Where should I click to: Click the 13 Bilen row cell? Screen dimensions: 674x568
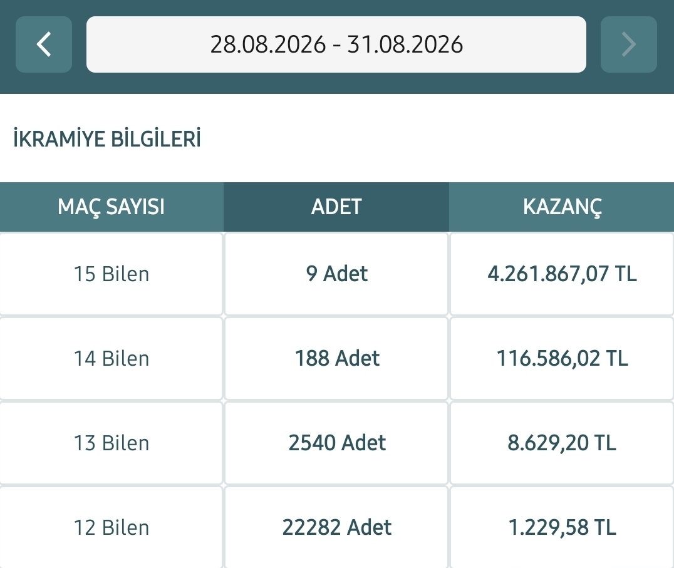[x=111, y=443]
